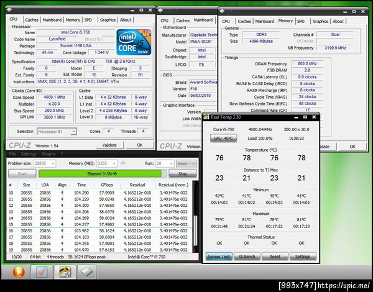This screenshot has width=373, height=292.
Task: Click the P55A-UD3P model field
Action: coord(203,42)
